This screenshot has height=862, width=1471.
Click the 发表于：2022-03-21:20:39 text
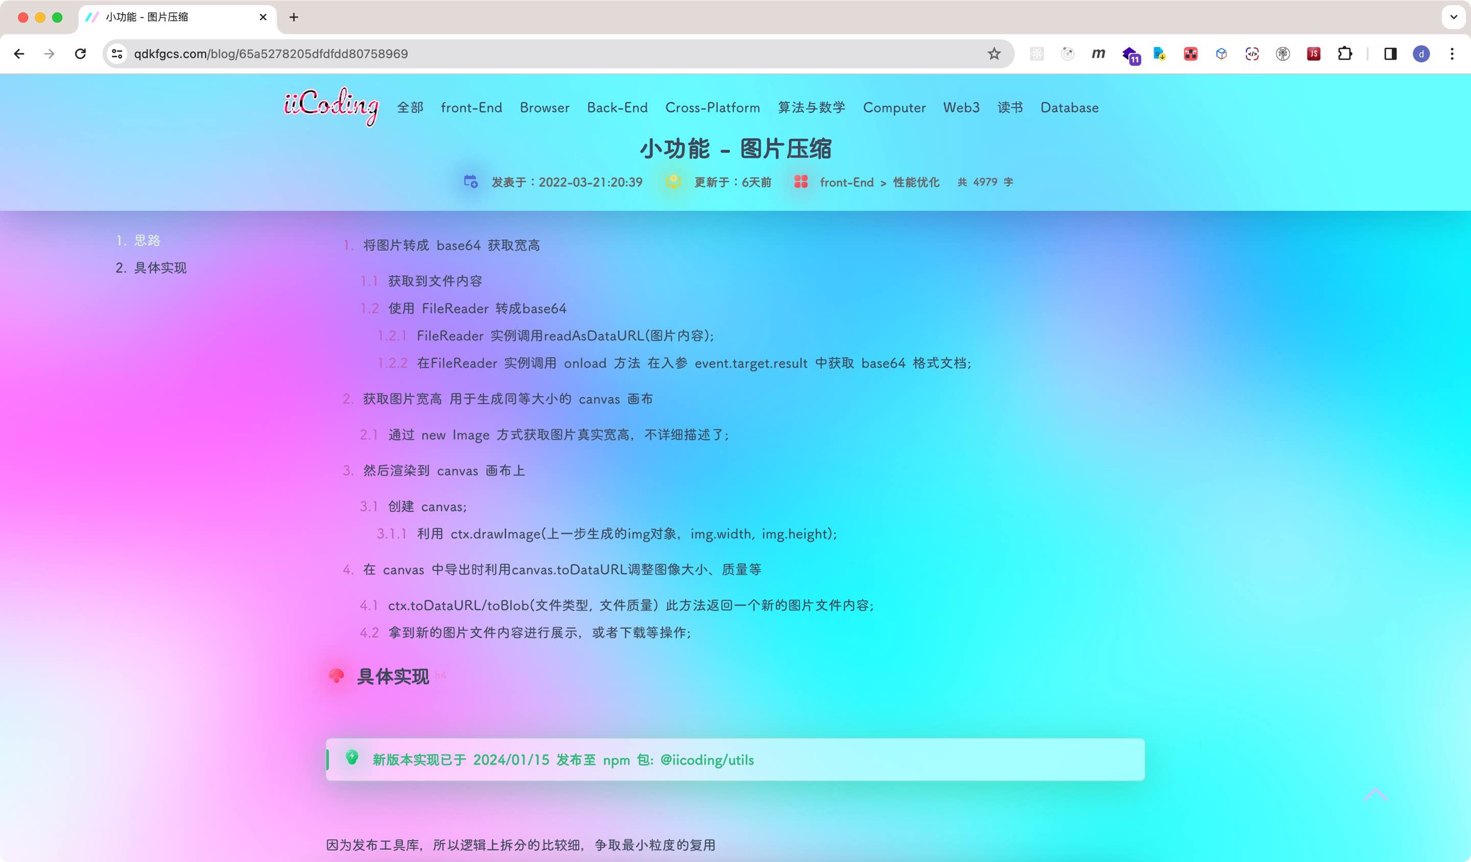567,182
